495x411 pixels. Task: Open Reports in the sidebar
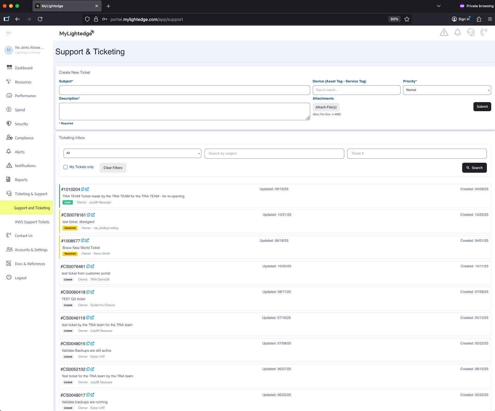pos(21,180)
